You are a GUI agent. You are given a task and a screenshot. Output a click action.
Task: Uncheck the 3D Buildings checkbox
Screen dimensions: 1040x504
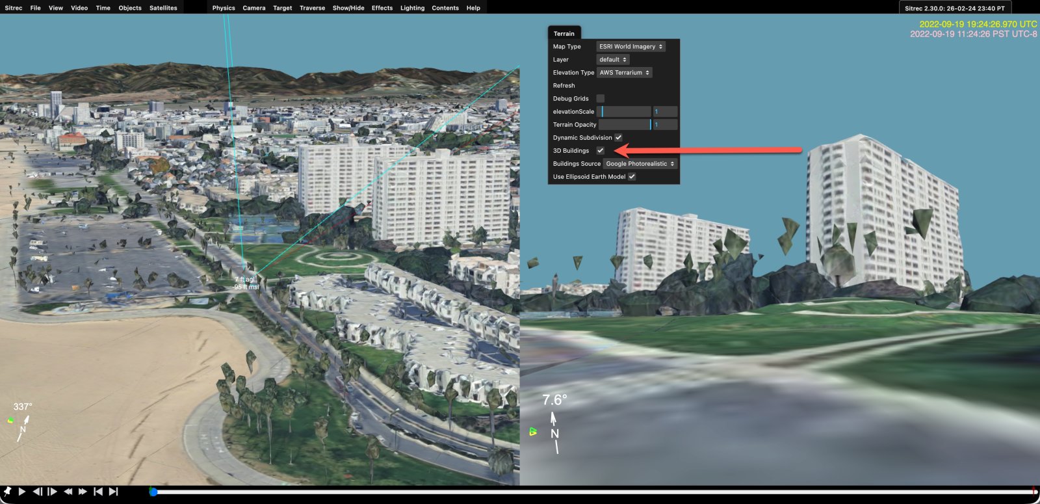tap(601, 151)
